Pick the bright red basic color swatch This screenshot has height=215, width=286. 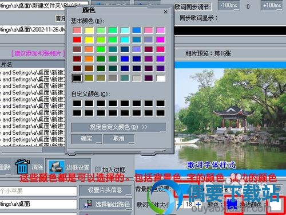(x=77, y=40)
